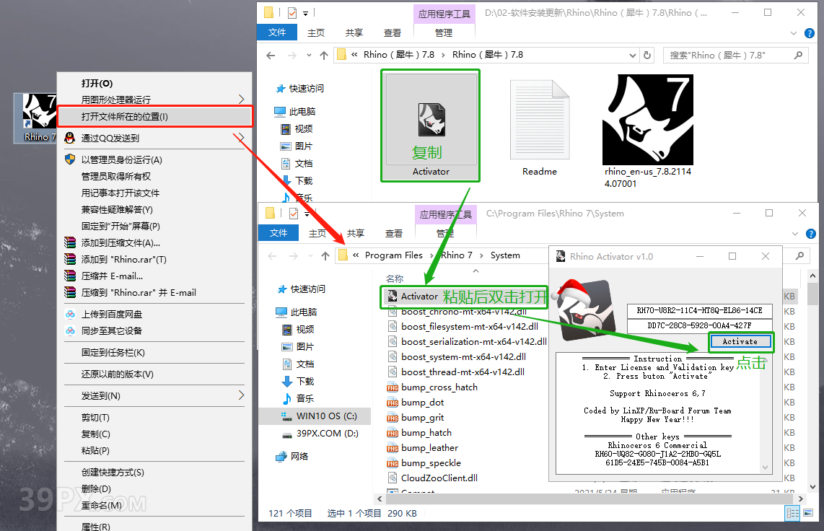Expand the 发送到(N) submenu in the context menu

(241, 395)
